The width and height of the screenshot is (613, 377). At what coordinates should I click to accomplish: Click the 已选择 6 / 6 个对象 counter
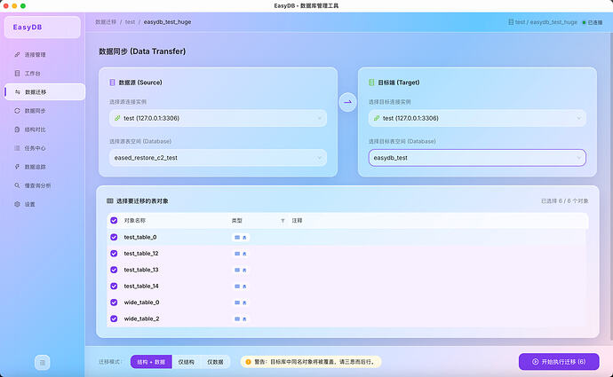(564, 201)
